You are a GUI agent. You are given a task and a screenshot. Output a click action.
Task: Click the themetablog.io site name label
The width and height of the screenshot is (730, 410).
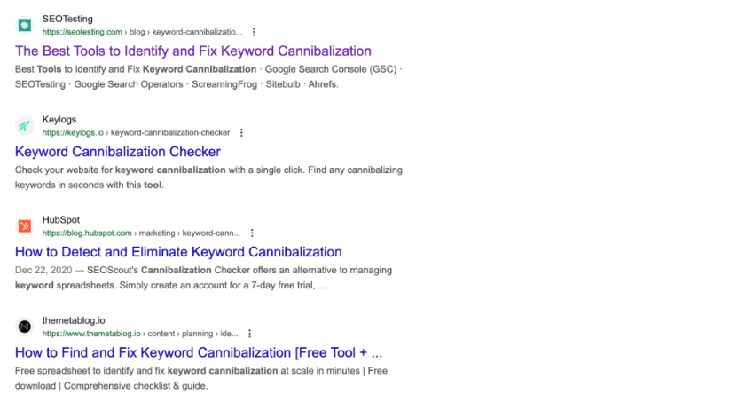click(74, 320)
